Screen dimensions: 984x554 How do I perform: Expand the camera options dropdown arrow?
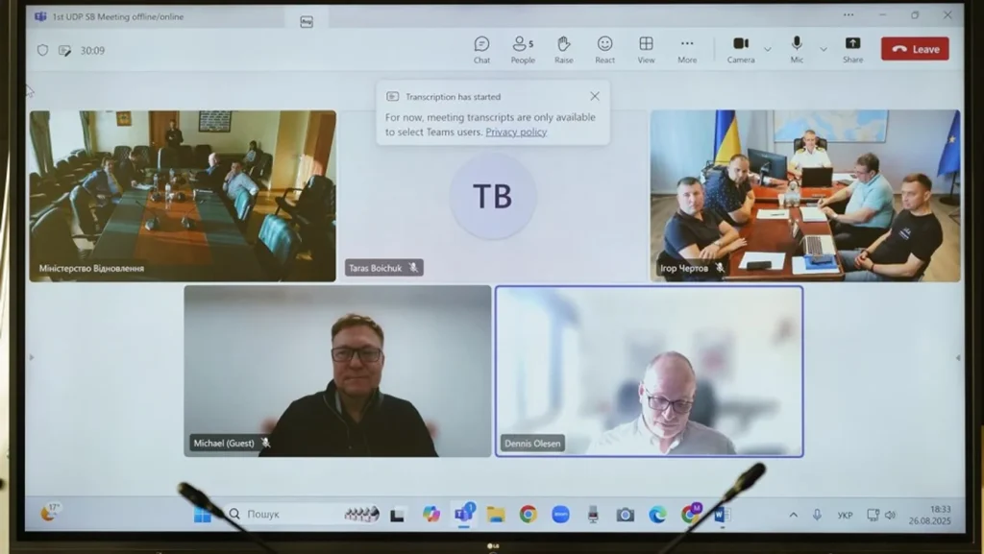point(768,49)
